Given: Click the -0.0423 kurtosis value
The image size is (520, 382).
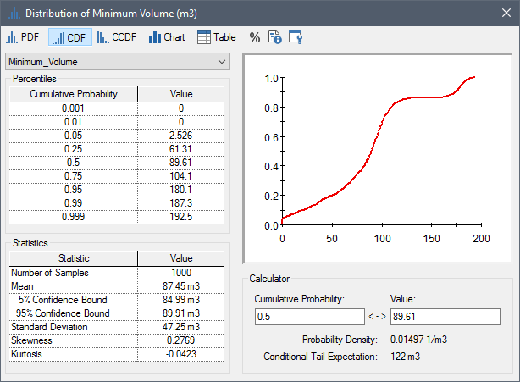Looking at the screenshot, I should (x=181, y=355).
